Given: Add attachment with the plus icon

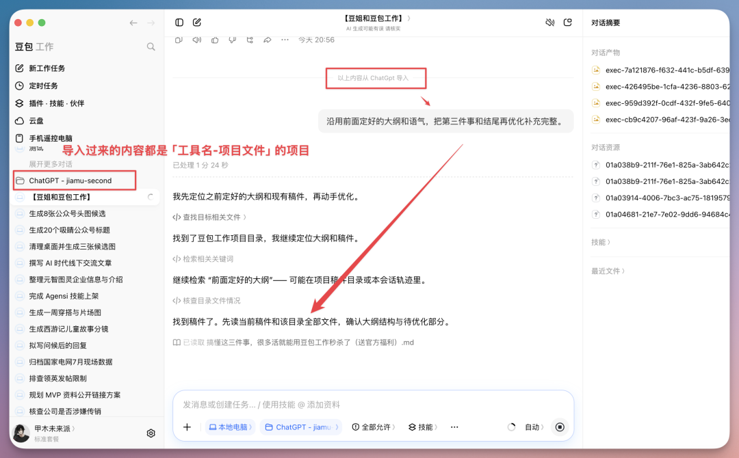Looking at the screenshot, I should [x=187, y=427].
